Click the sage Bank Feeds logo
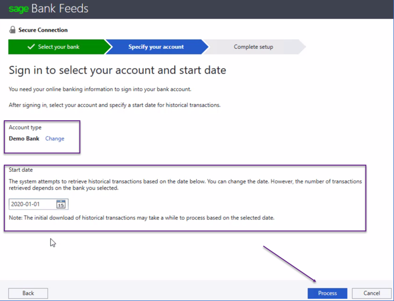The width and height of the screenshot is (394, 301). tap(48, 9)
